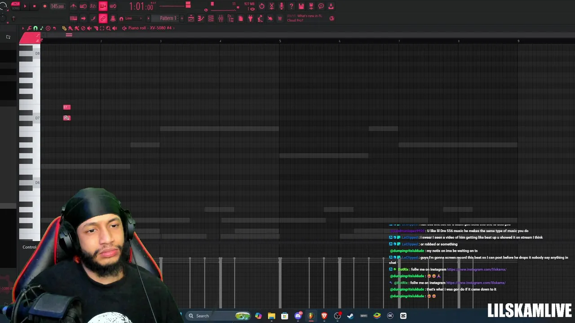Adjust the master volume slider
Screen dimensions: 575x323
(3, 7)
